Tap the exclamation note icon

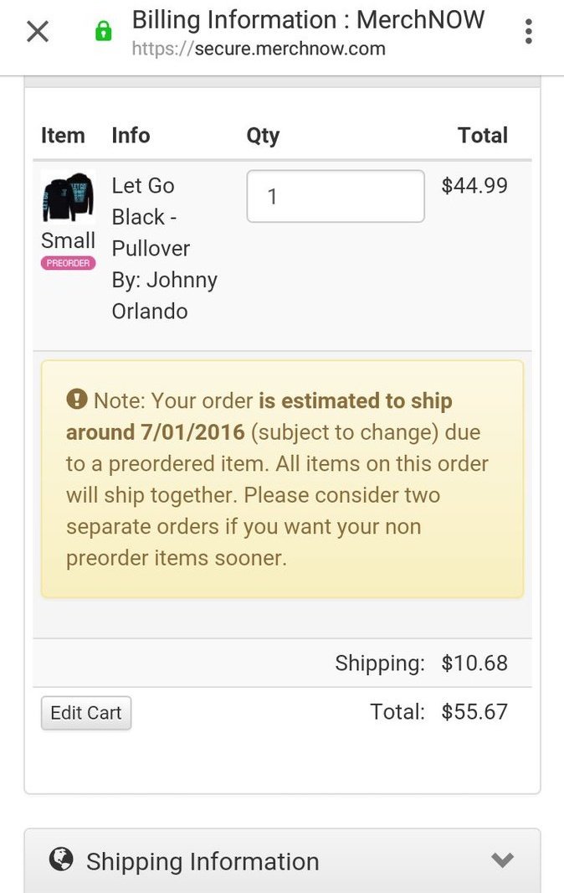pos(77,400)
